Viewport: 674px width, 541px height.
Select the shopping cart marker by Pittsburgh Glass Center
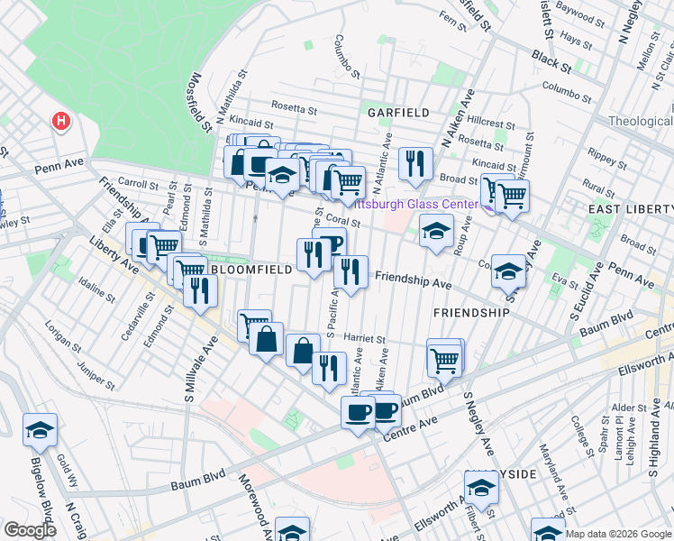pyautogui.click(x=512, y=197)
